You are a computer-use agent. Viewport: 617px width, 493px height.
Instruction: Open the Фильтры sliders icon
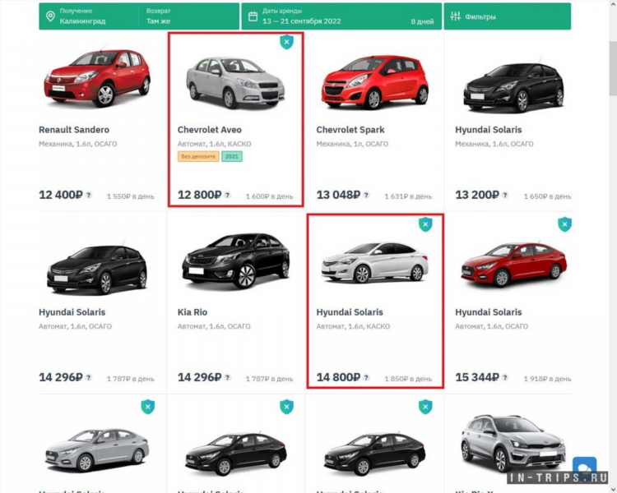[455, 16]
